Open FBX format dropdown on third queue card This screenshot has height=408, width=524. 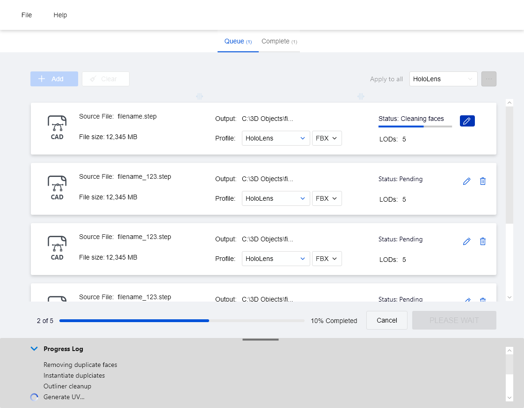(327, 259)
